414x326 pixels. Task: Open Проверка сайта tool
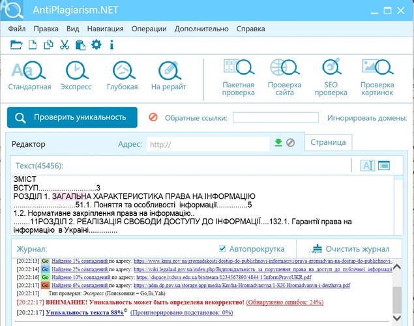[x=285, y=78]
